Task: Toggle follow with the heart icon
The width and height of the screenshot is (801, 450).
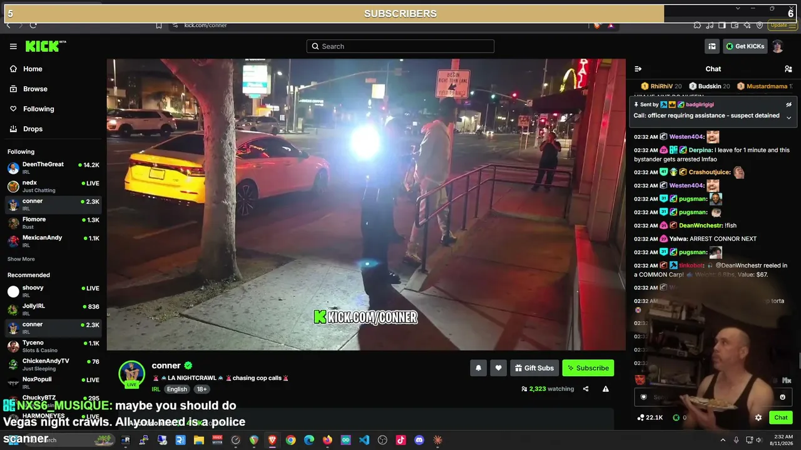Action: coord(498,368)
